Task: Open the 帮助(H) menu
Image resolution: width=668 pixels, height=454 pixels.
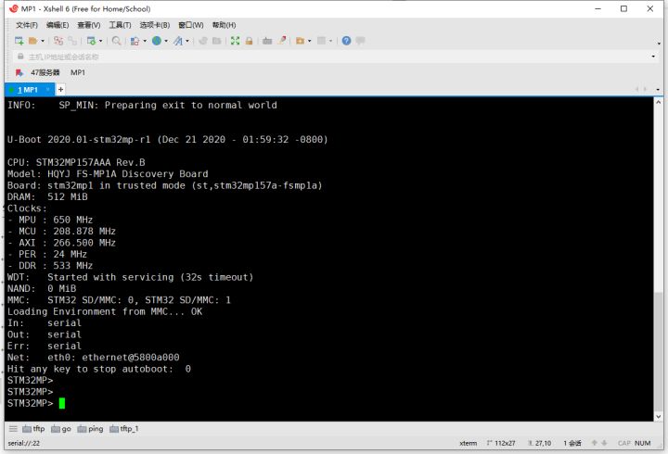Action: click(x=225, y=25)
